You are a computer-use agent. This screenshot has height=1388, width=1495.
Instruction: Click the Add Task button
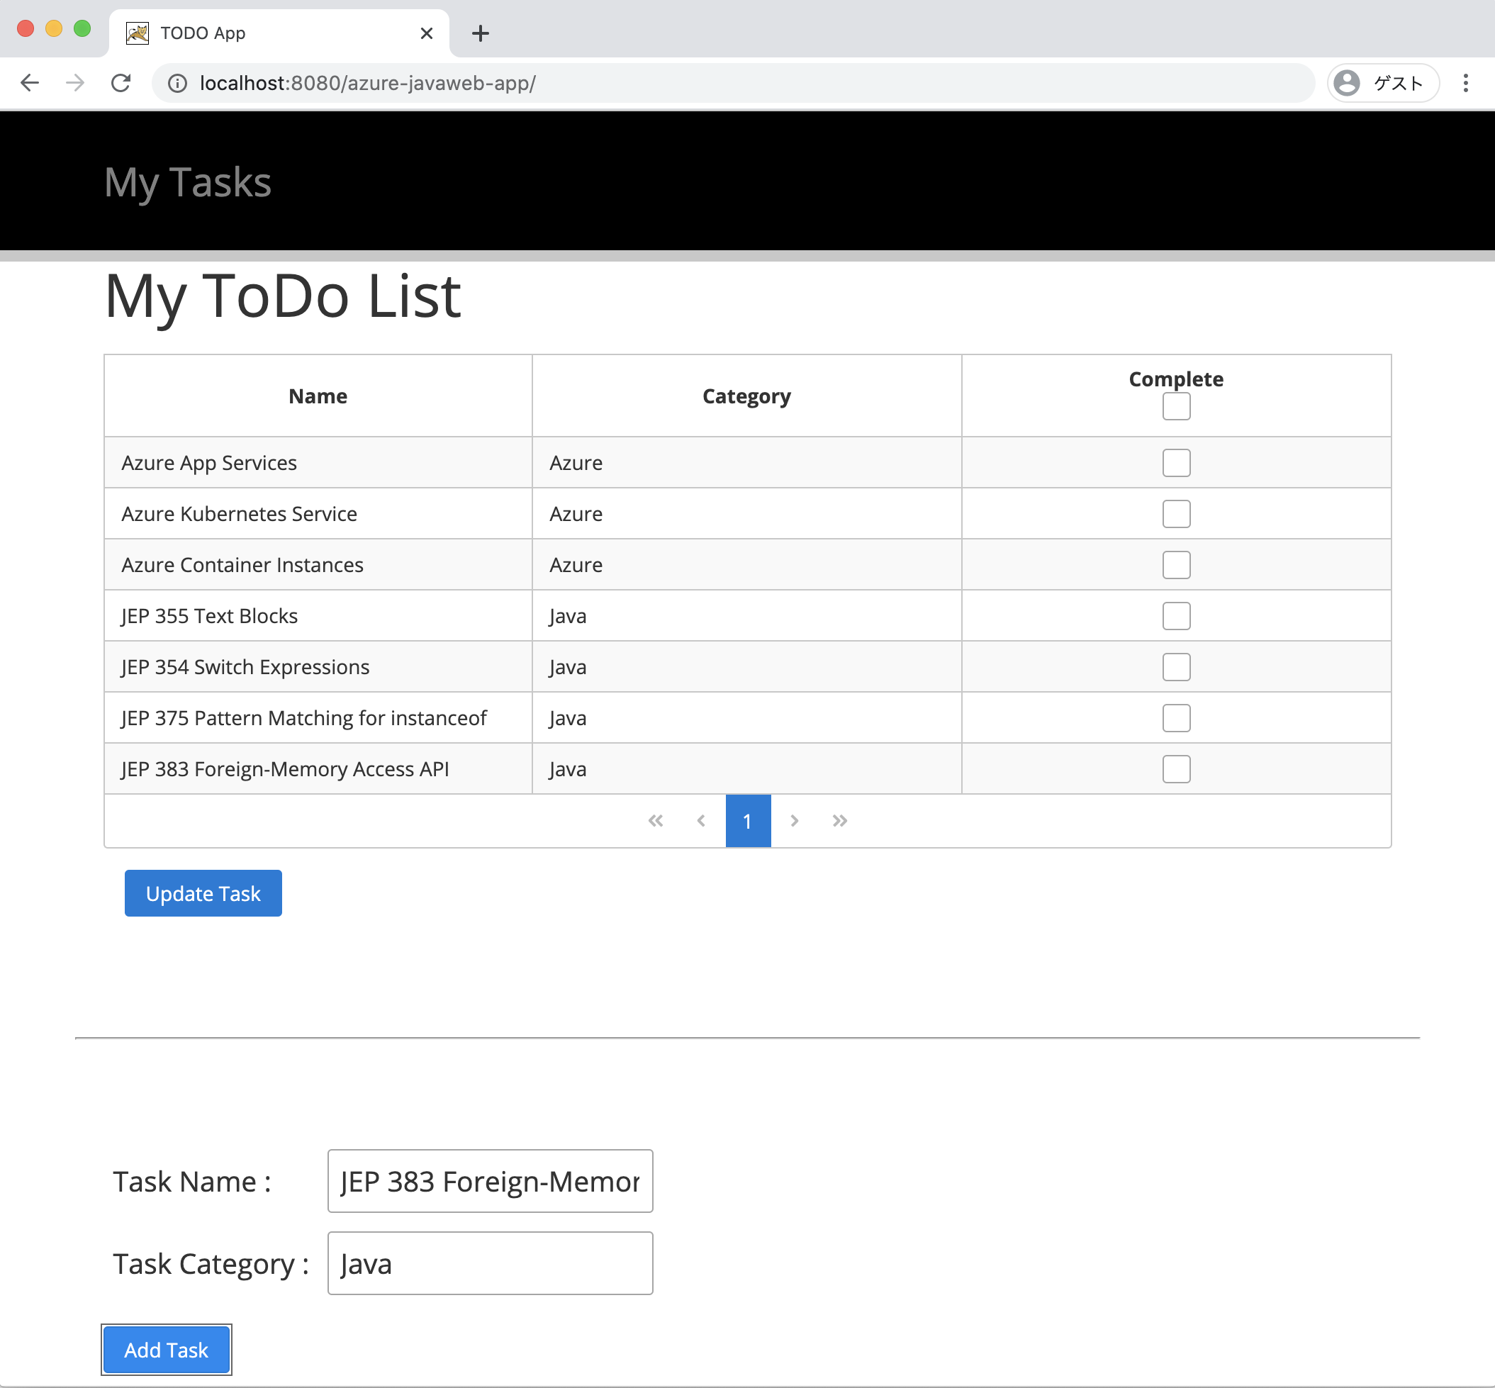167,1350
